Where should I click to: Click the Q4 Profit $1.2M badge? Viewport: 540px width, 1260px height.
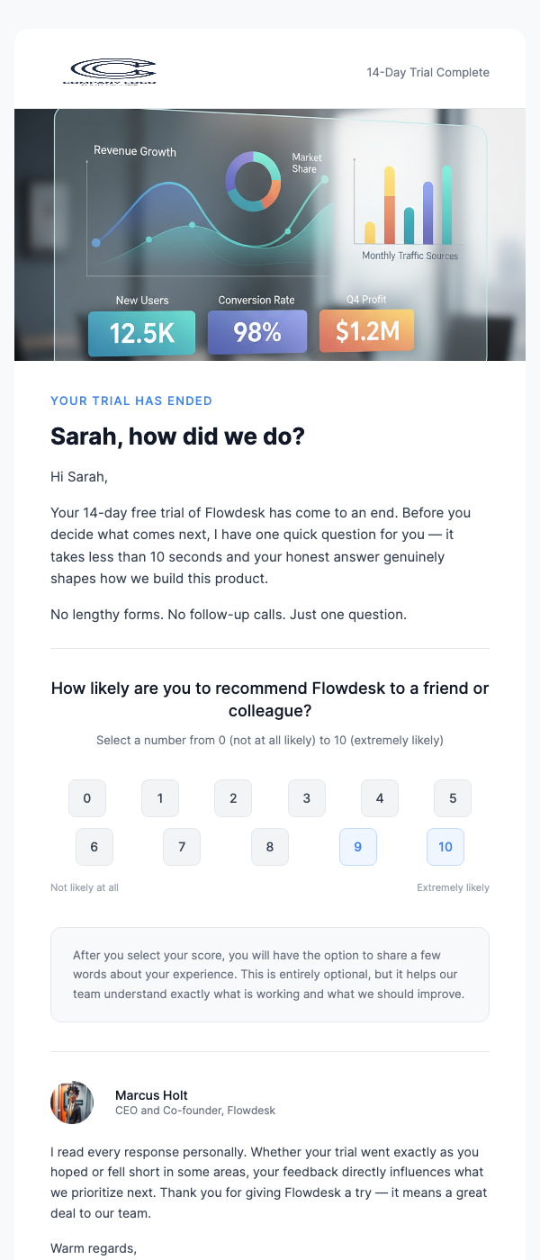[366, 331]
